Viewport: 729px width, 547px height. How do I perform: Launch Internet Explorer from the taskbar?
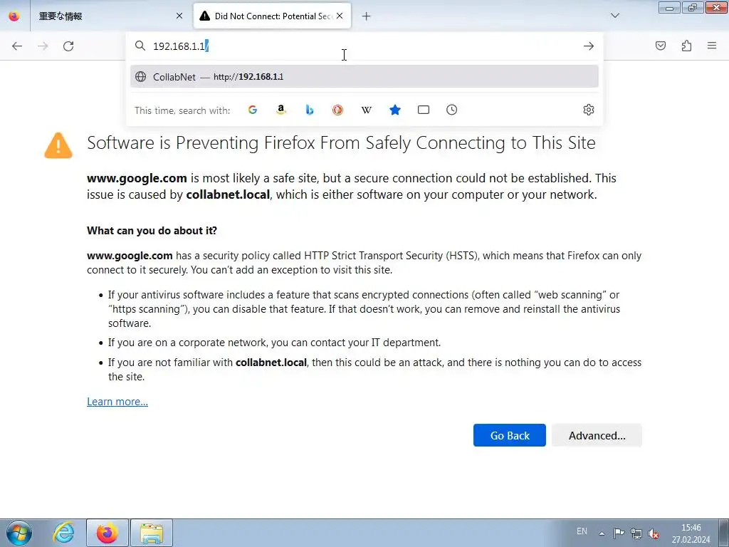[x=63, y=533]
